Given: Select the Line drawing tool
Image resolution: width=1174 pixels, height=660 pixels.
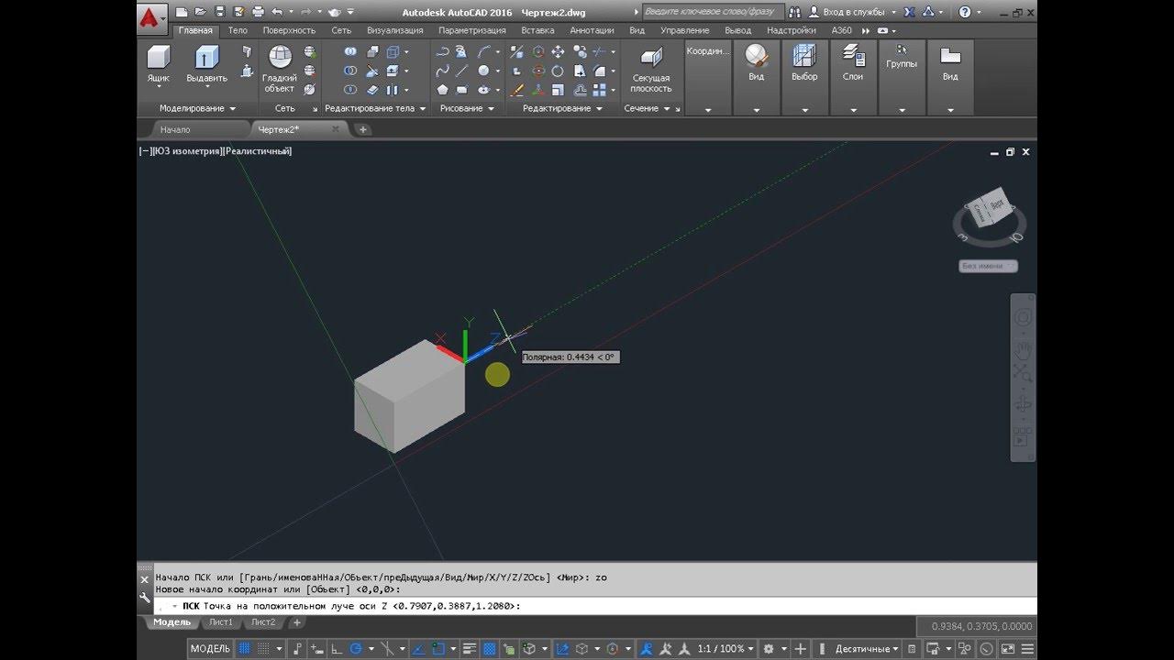Looking at the screenshot, I should 461,71.
